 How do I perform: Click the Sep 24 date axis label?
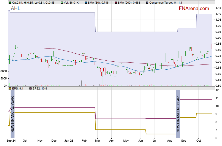11,141
